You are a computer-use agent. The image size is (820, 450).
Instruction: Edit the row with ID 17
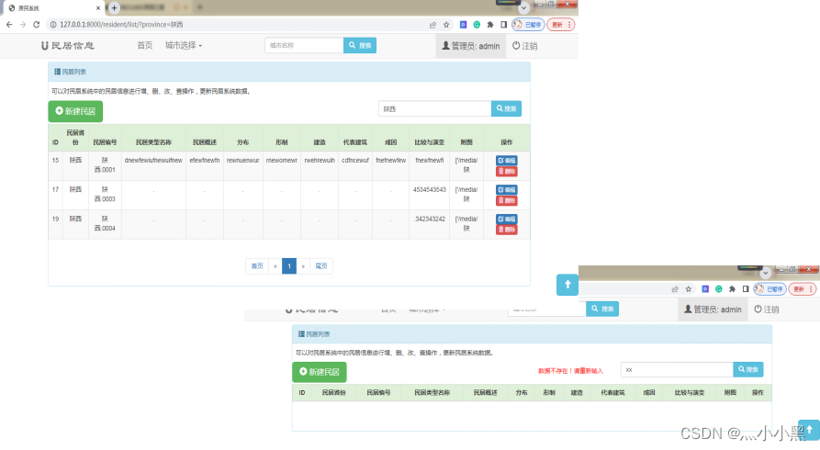507,190
